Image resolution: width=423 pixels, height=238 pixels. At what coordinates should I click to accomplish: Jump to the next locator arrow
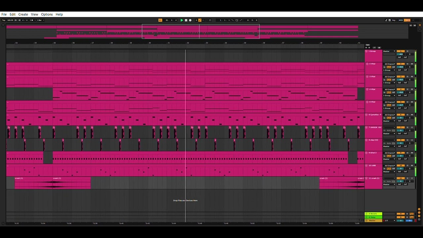369,48
